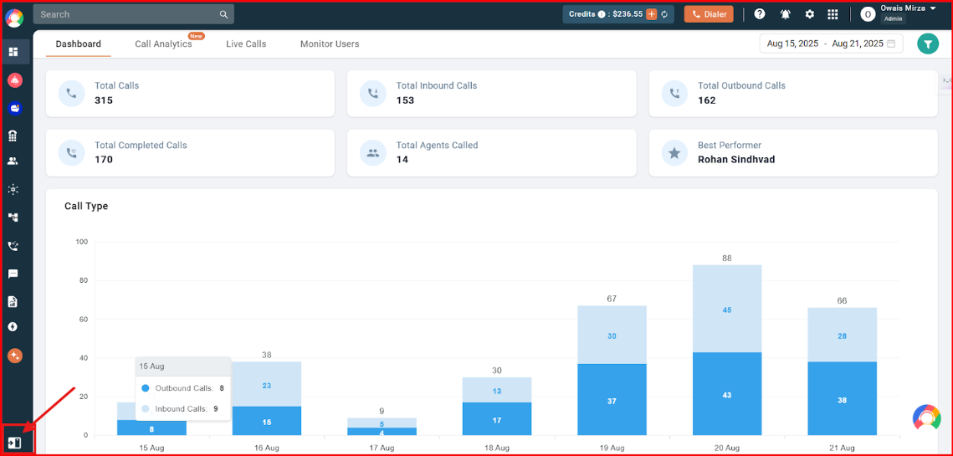
Task: Click the Admin role badge
Action: (x=894, y=19)
